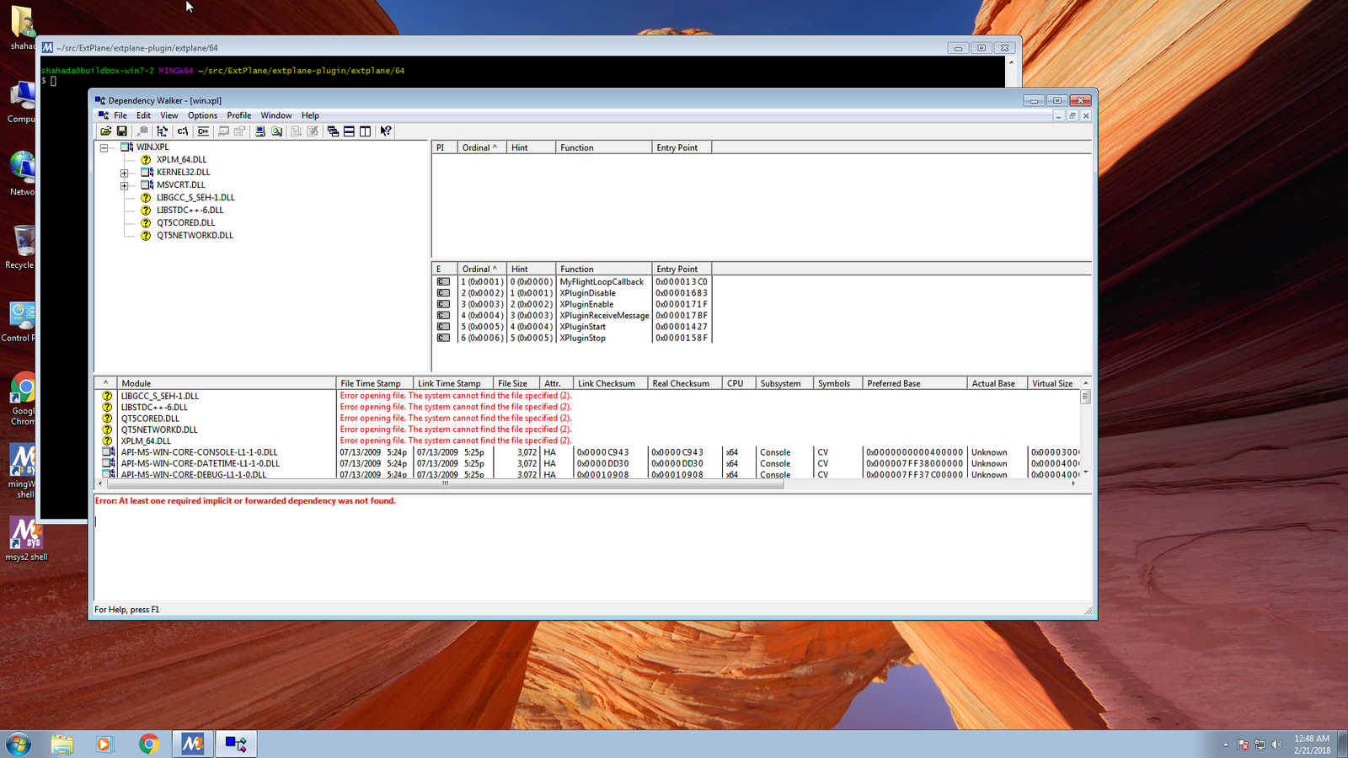The width and height of the screenshot is (1348, 758).
Task: Click the View in External Viewer toolbar icon
Action: [223, 131]
